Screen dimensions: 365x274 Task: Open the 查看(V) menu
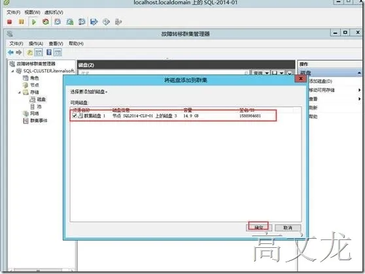pos(56,44)
